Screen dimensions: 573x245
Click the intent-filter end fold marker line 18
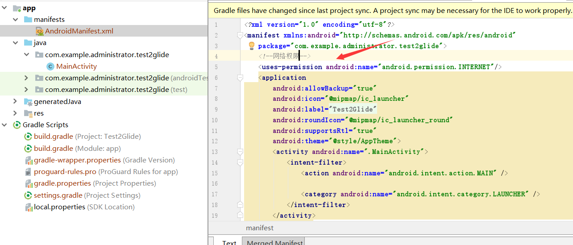point(241,205)
